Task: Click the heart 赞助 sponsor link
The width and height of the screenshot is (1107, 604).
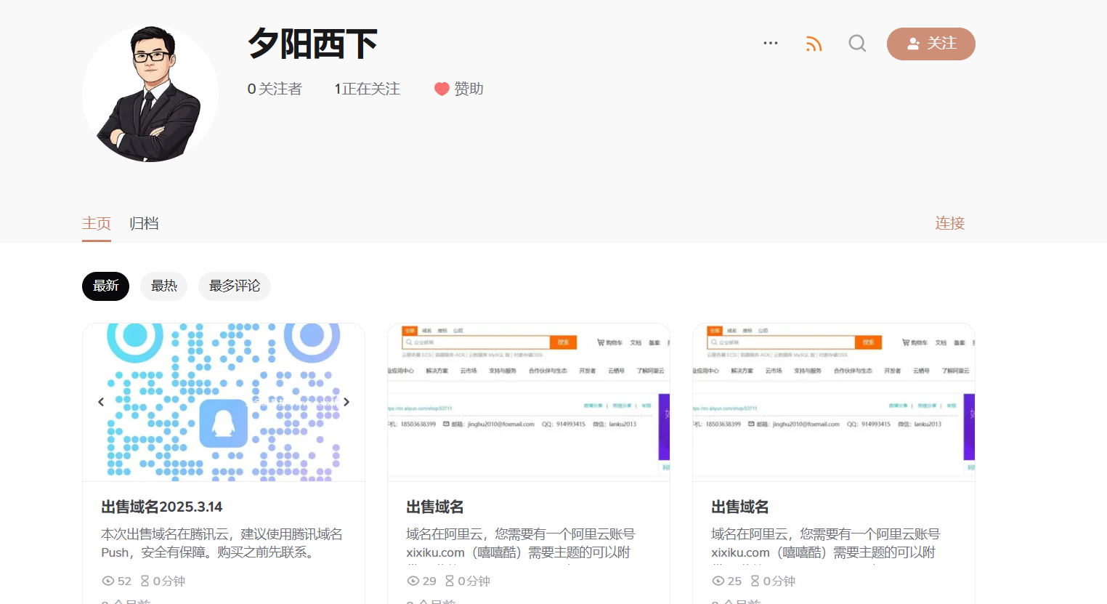Action: point(458,89)
